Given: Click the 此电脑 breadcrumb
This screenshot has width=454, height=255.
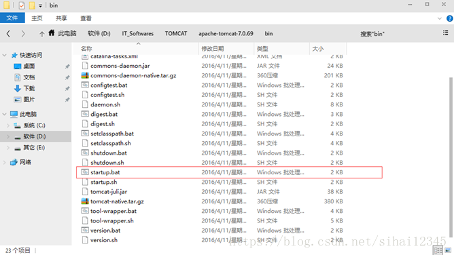Looking at the screenshot, I should click(x=67, y=33).
